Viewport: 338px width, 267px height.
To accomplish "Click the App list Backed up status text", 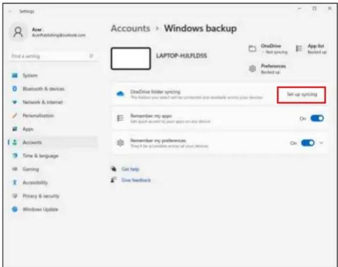I will (x=317, y=52).
